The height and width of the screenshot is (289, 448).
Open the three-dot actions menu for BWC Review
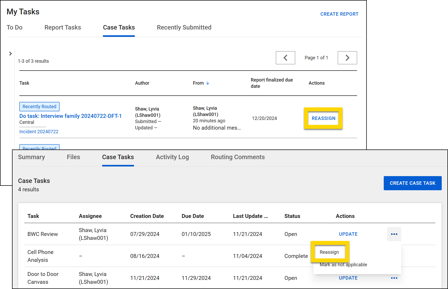(394, 234)
